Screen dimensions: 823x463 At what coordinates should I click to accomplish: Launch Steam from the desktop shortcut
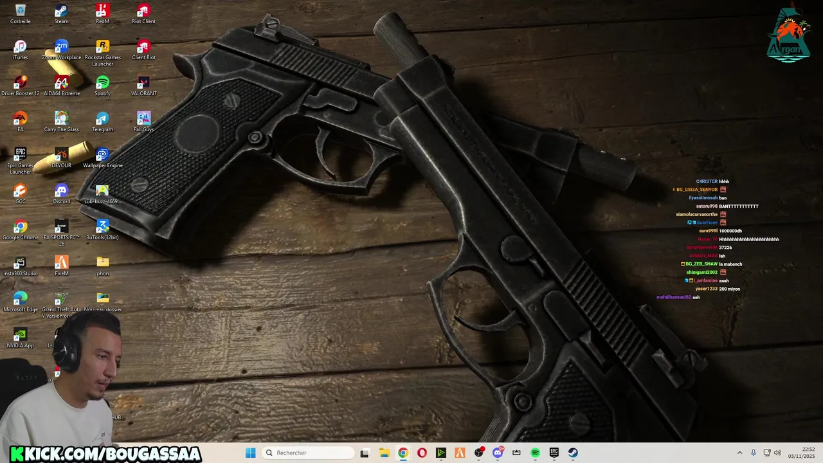(61, 14)
